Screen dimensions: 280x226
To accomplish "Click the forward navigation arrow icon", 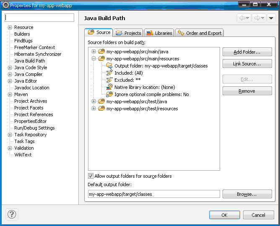I will point(257,18).
